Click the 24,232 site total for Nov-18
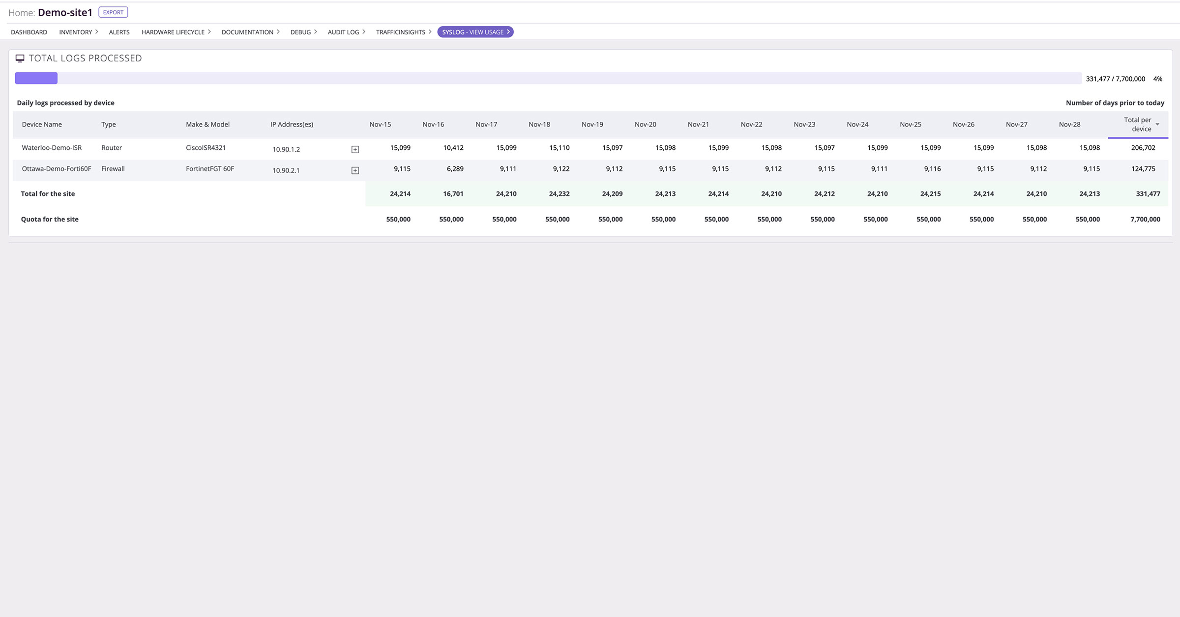Screen dimensions: 1180x617 (x=559, y=194)
